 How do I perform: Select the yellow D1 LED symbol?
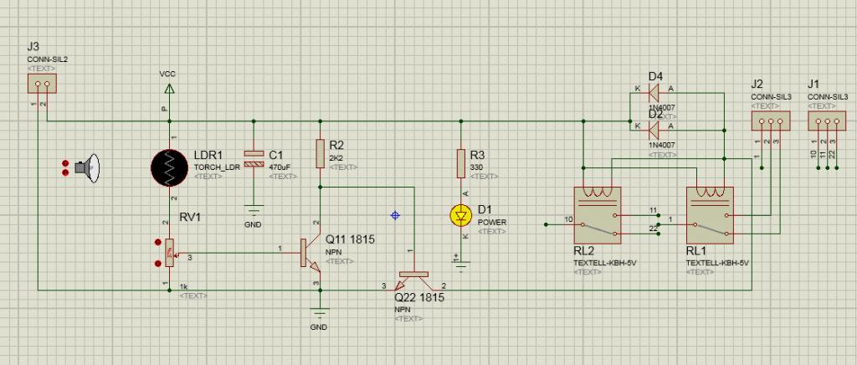tap(461, 216)
